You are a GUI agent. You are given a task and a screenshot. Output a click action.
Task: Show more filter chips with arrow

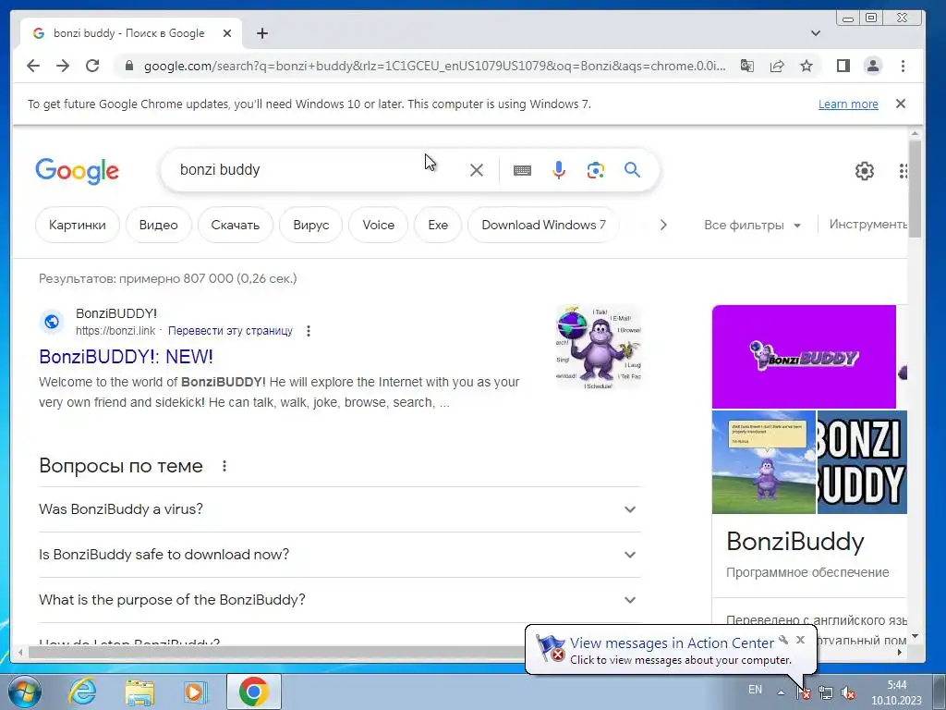point(663,225)
